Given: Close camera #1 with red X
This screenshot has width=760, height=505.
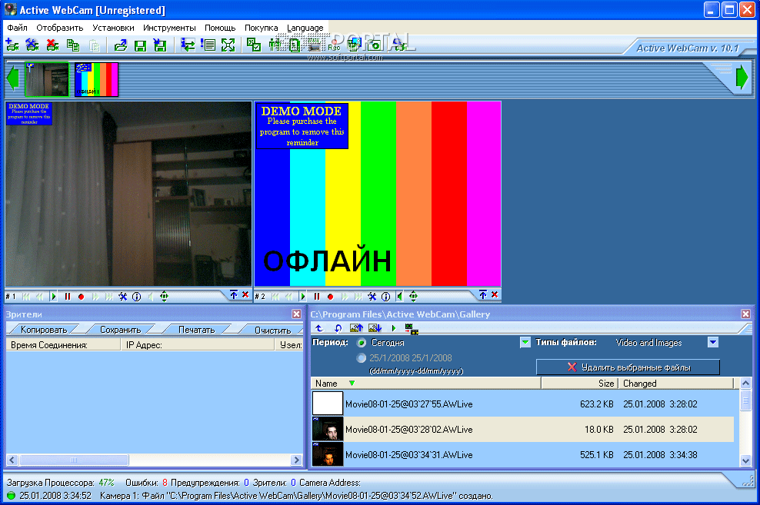Looking at the screenshot, I should [245, 294].
